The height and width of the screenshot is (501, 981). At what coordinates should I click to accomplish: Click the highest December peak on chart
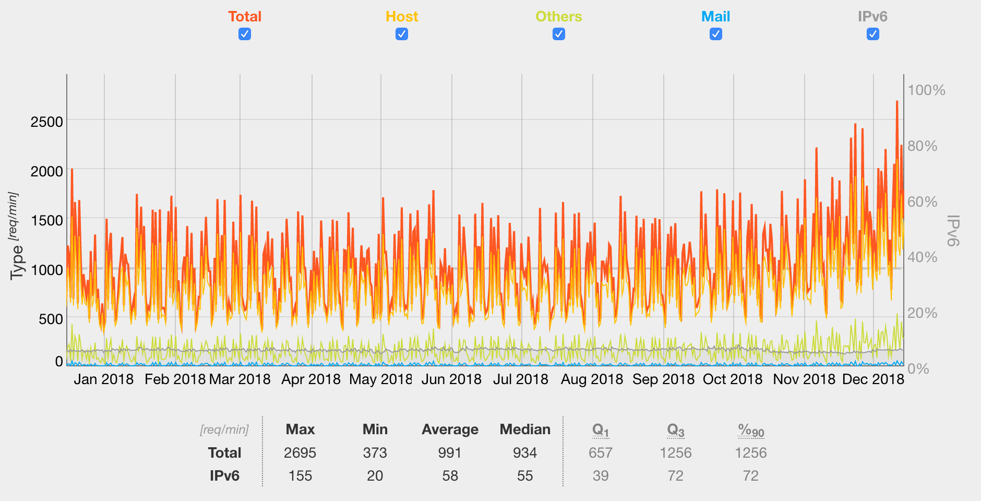897,102
